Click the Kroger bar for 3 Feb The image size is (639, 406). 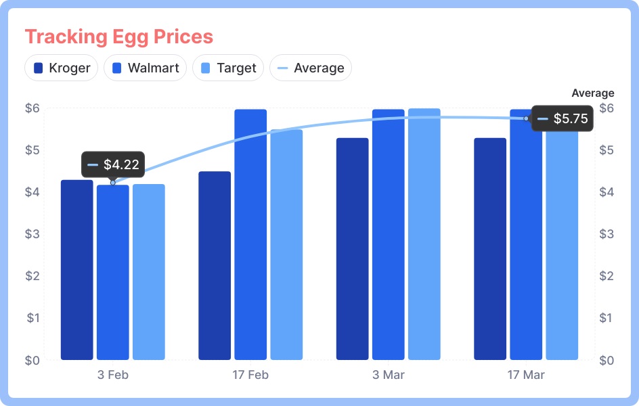76,269
